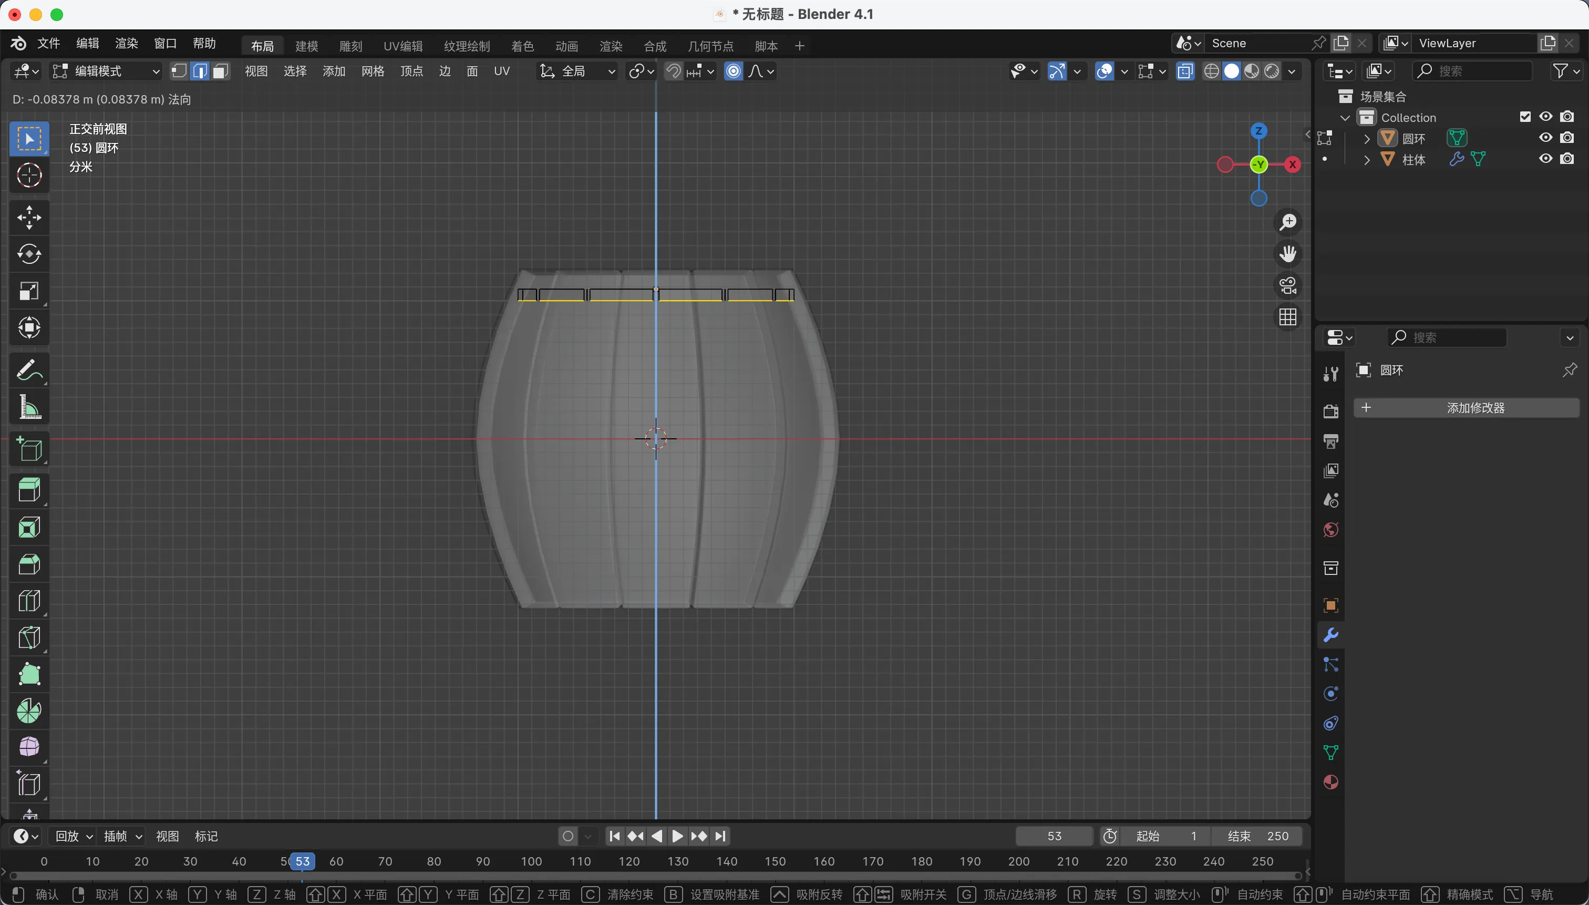
Task: Select the Loop Cut tool
Action: point(29,601)
